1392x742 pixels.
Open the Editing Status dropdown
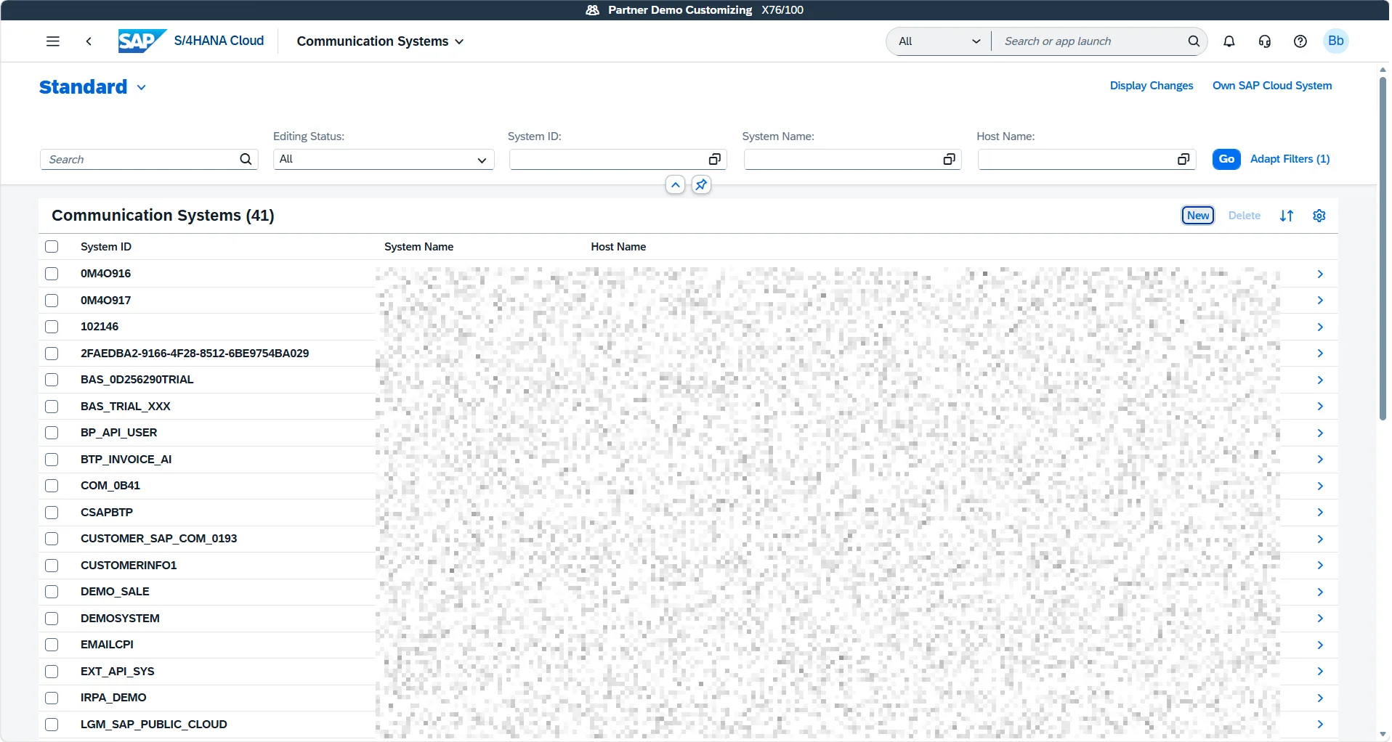coord(384,160)
